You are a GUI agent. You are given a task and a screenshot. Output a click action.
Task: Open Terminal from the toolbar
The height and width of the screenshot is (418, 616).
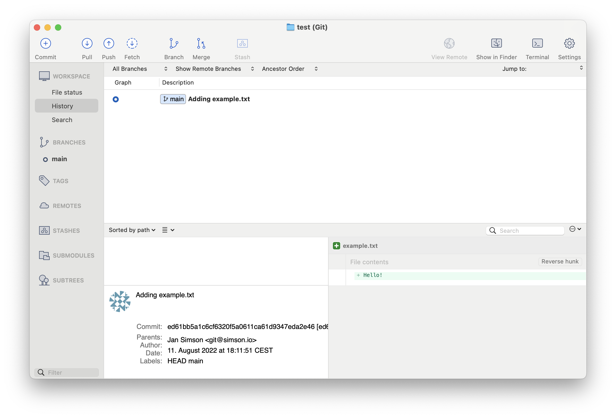pos(537,44)
